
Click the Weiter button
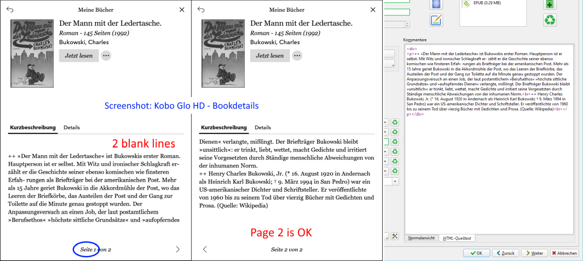point(534,253)
